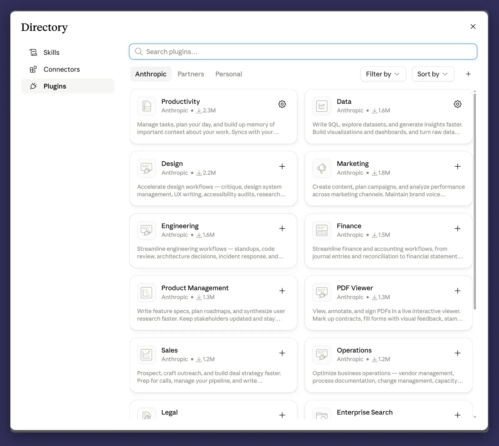Image resolution: width=499 pixels, height=446 pixels.
Task: Open the Marketing plugin title
Action: (353, 164)
